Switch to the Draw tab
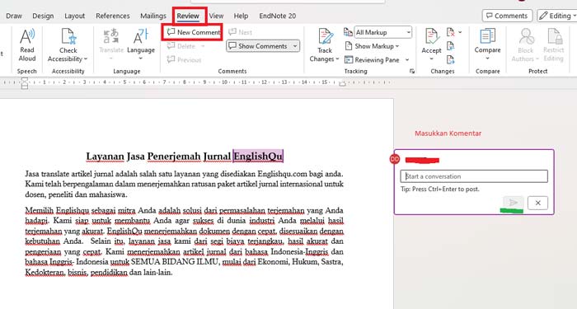The width and height of the screenshot is (577, 309). [14, 16]
